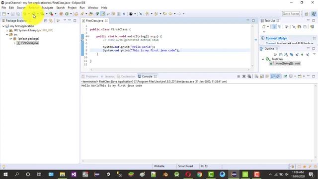Toggle Hide Non-Public Members green dot
Screen dimensions: 318x179
(x=302, y=55)
